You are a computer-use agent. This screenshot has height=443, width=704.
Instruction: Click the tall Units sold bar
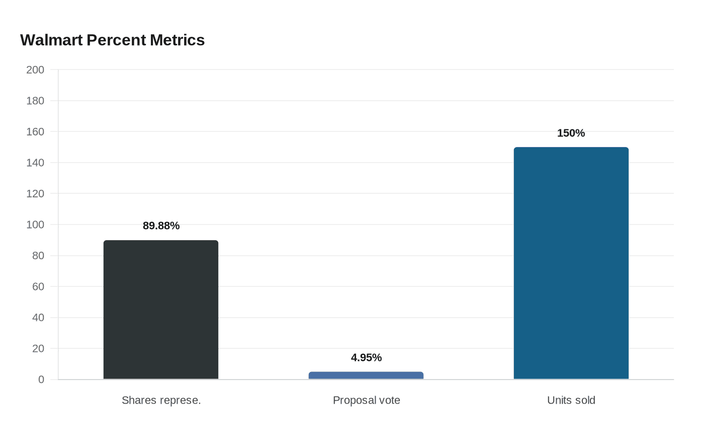pyautogui.click(x=571, y=263)
